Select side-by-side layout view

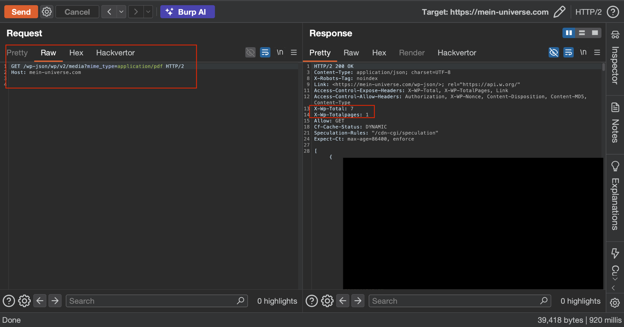click(569, 33)
